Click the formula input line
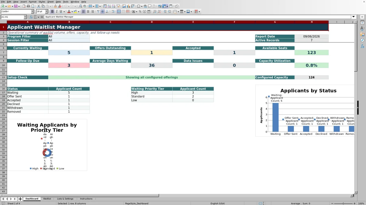The width and height of the screenshot is (366, 205). point(198,17)
